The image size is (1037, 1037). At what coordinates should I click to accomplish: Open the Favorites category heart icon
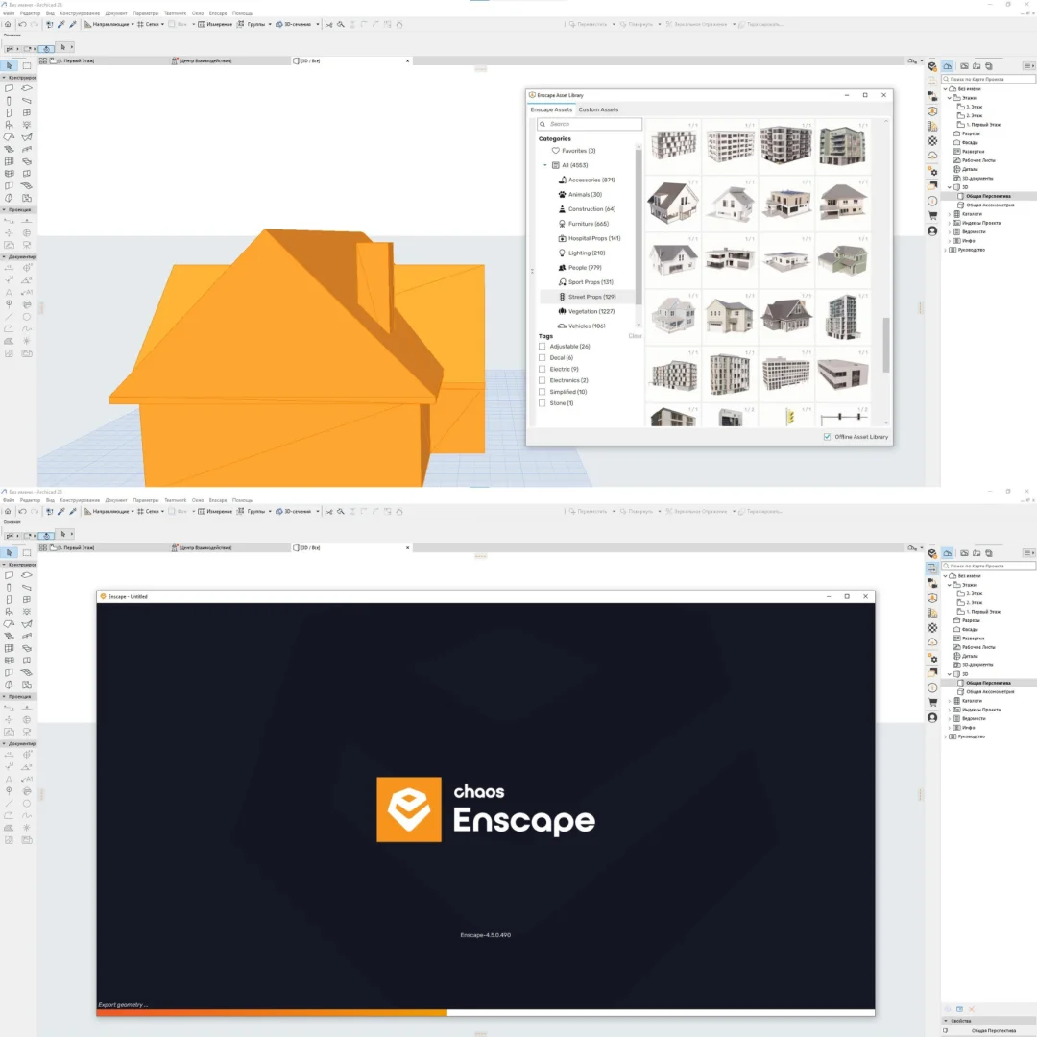(x=555, y=151)
